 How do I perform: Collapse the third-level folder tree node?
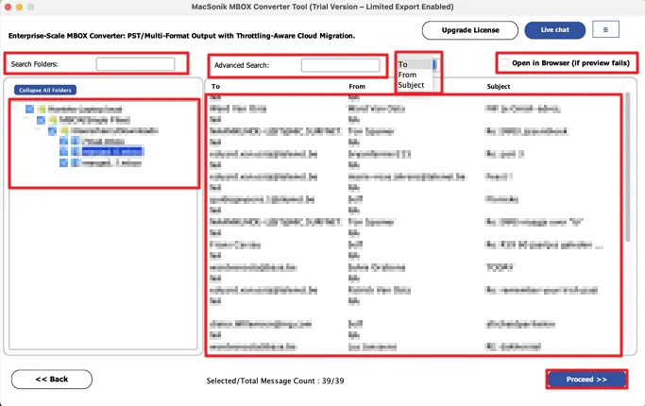click(x=37, y=128)
